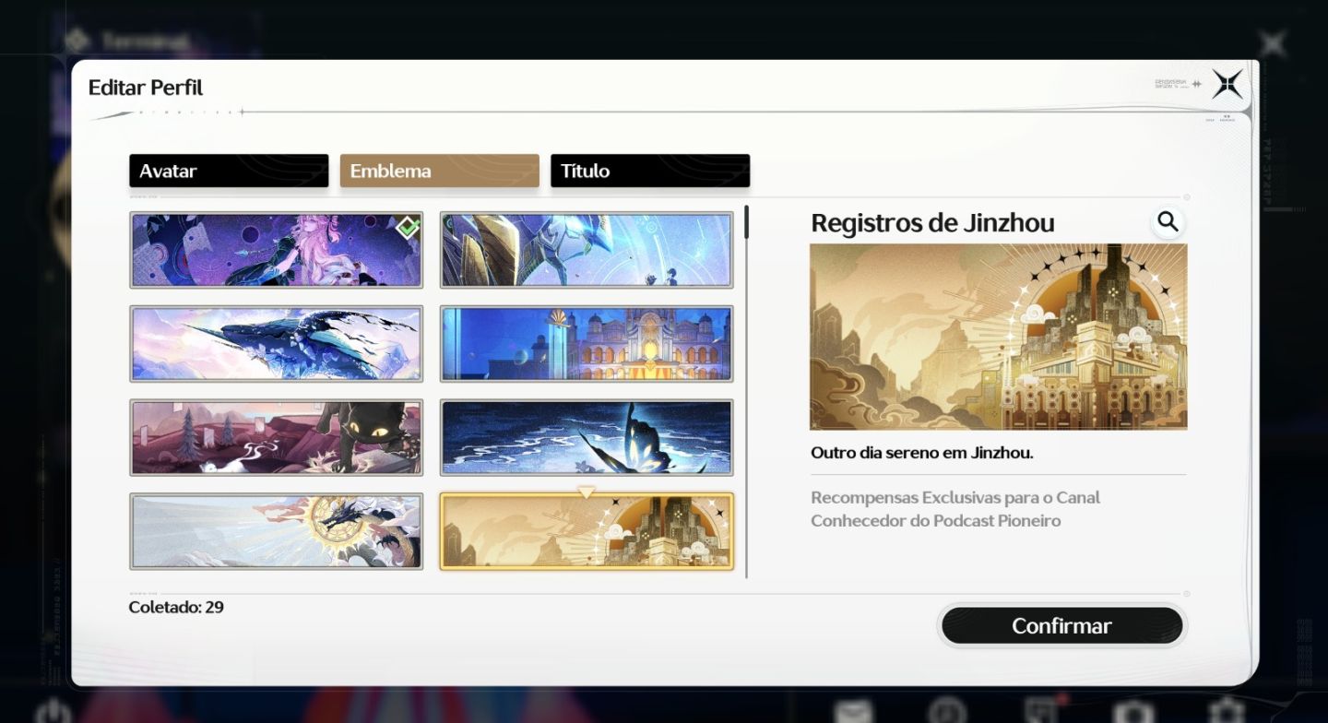Viewport: 1328px width, 723px height.
Task: Pick the blue butterfly over sea emblem
Action: [587, 437]
